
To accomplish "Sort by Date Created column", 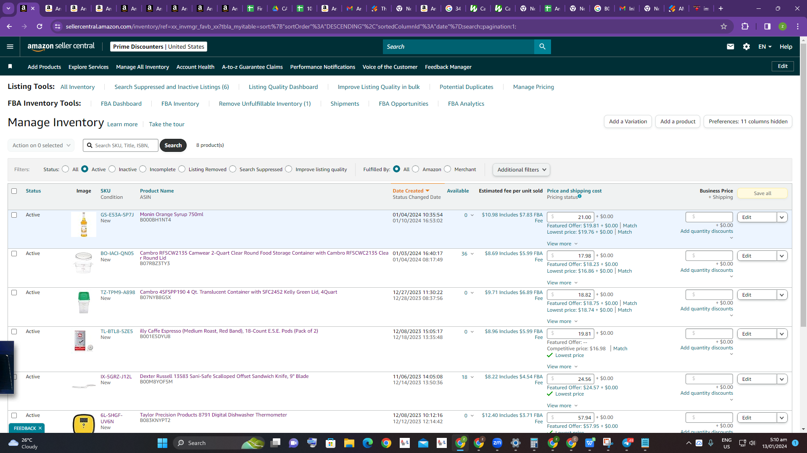I will 411,191.
